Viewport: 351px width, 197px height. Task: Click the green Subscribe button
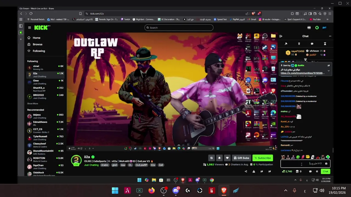[263, 158]
